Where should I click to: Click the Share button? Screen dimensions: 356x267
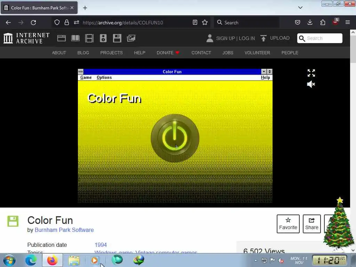pyautogui.click(x=312, y=224)
